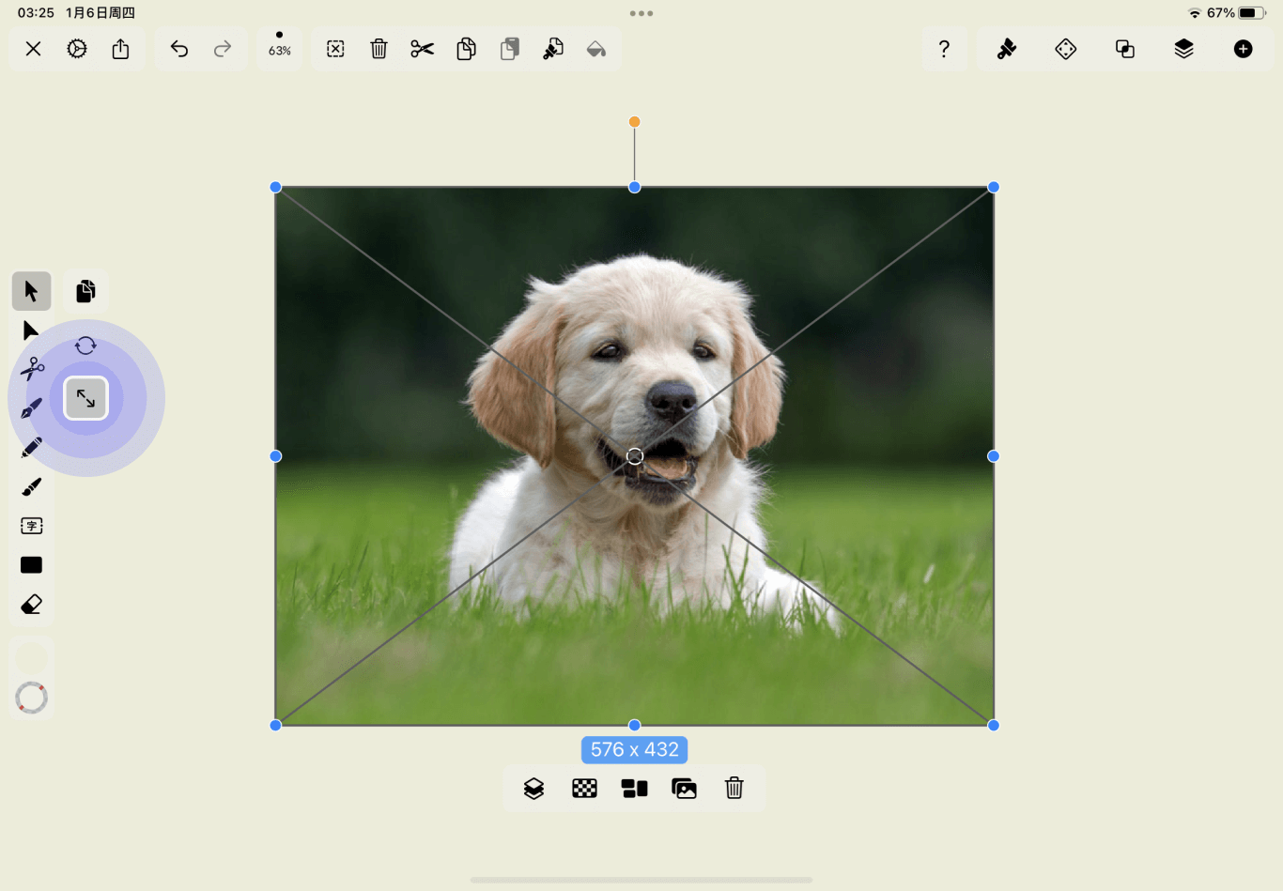Select the eraser tool
Image resolution: width=1283 pixels, height=891 pixels.
[x=31, y=605]
